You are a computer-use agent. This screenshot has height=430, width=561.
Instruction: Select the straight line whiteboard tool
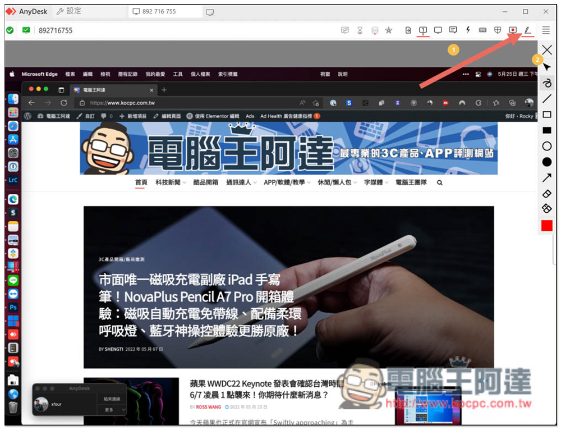point(547,98)
